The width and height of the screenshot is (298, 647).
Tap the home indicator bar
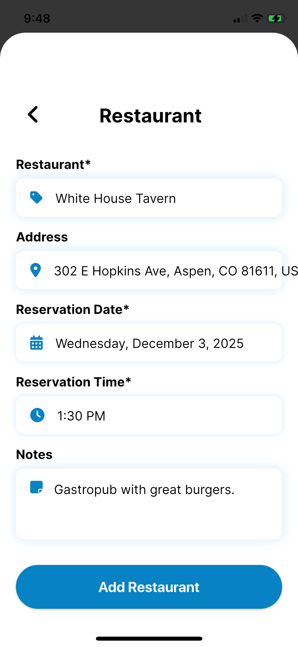[149, 639]
